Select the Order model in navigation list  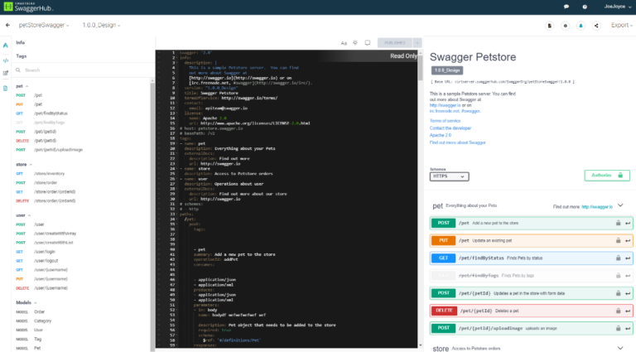(x=39, y=311)
